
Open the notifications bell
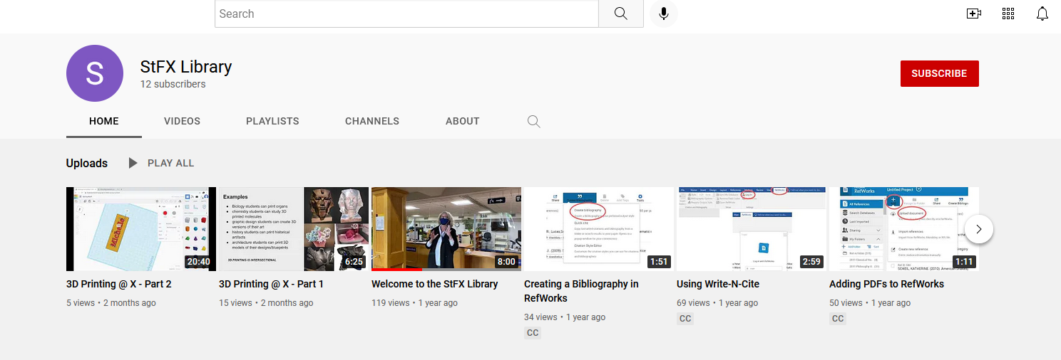(x=1042, y=14)
